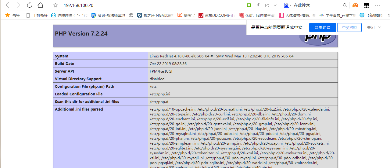Screen dimensions: 390x168
Task: Go back to the previous page
Action: [x=8, y=5]
